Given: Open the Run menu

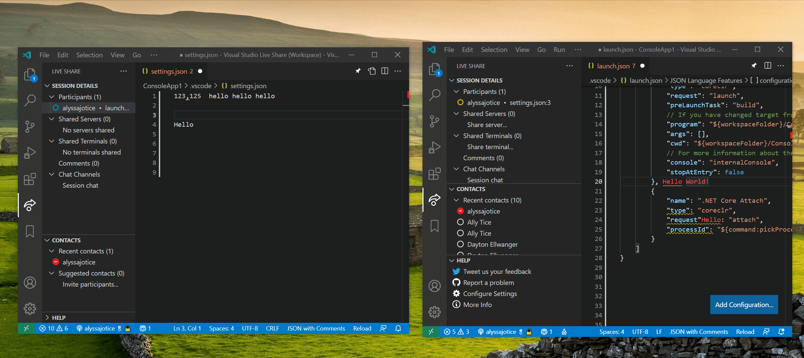Looking at the screenshot, I should (559, 49).
